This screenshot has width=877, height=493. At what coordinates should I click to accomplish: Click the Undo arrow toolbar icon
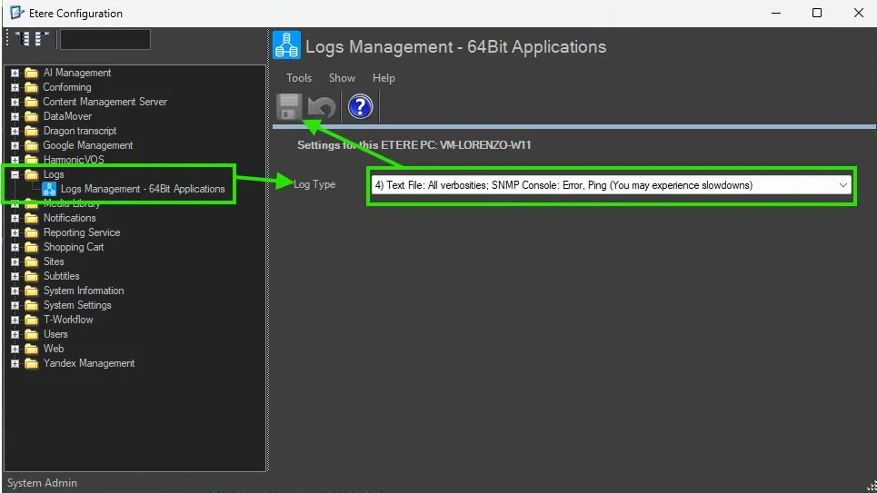322,107
